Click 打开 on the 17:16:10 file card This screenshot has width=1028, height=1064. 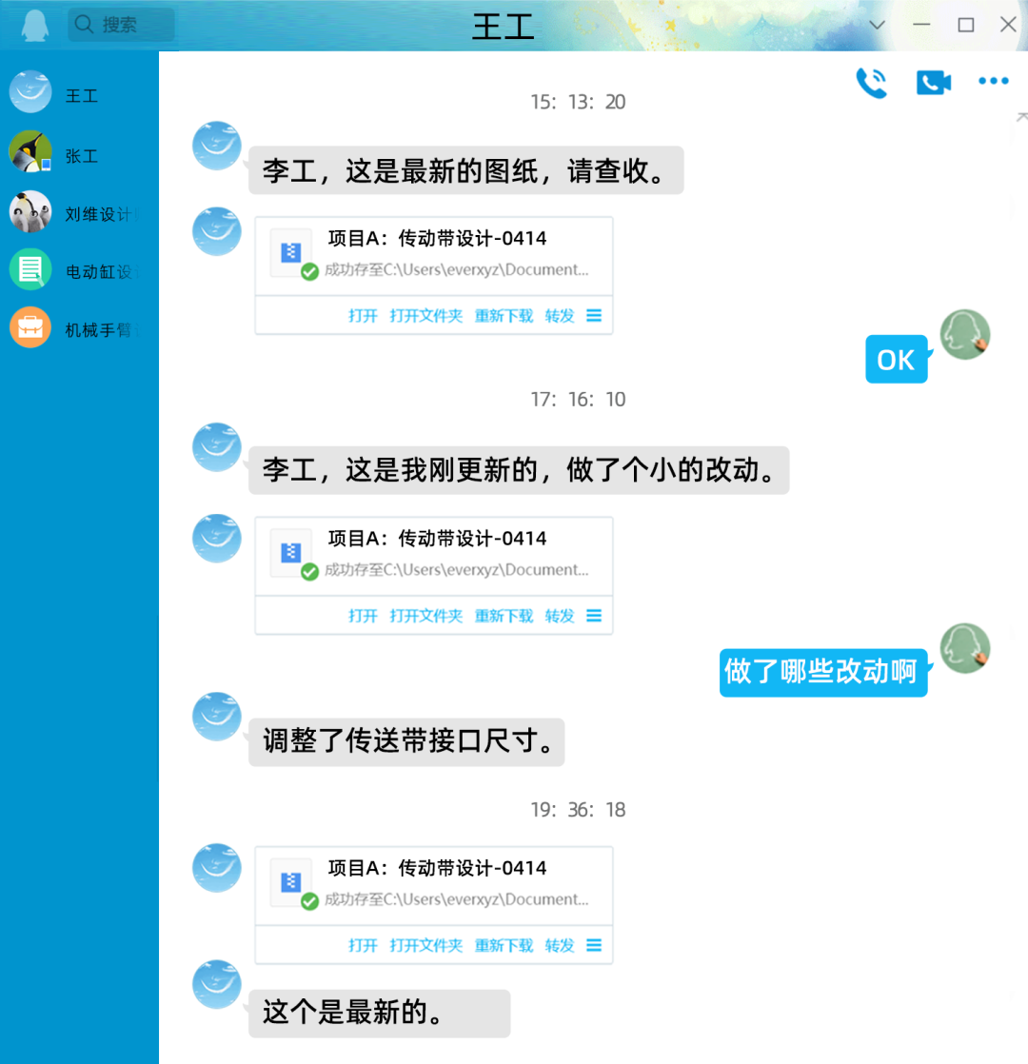coord(363,616)
